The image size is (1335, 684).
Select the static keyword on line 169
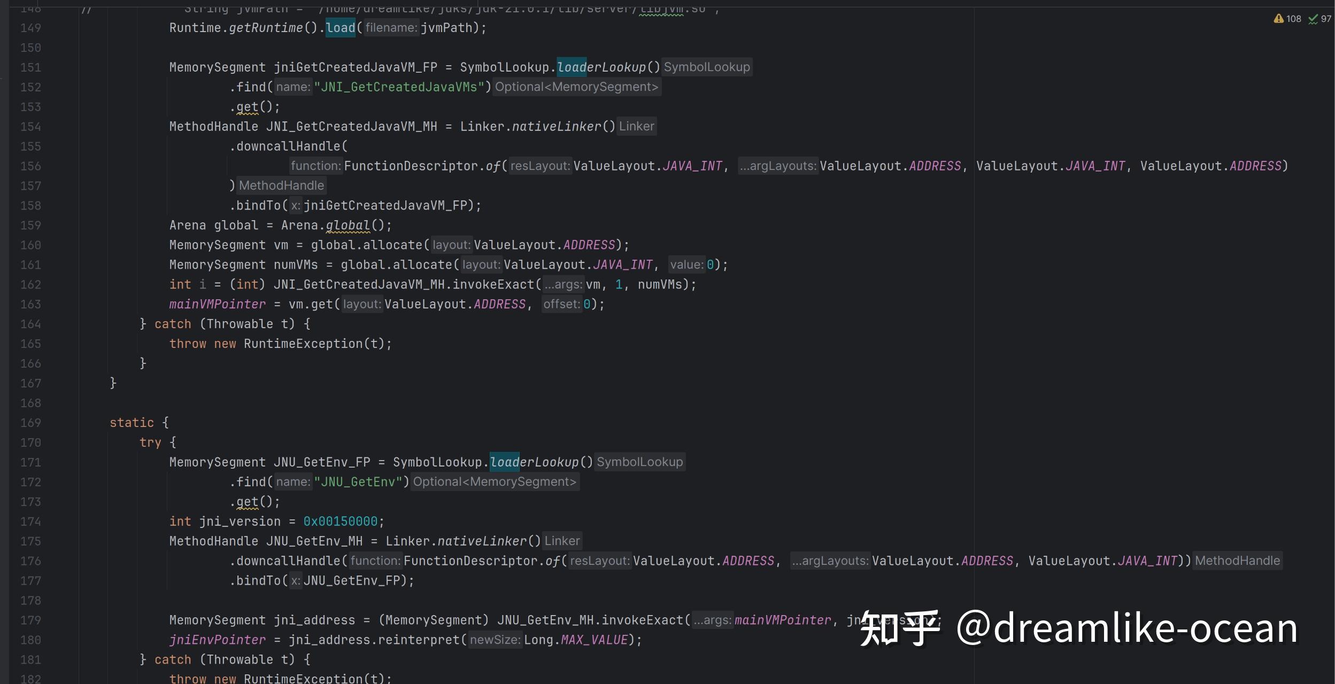[x=131, y=422]
